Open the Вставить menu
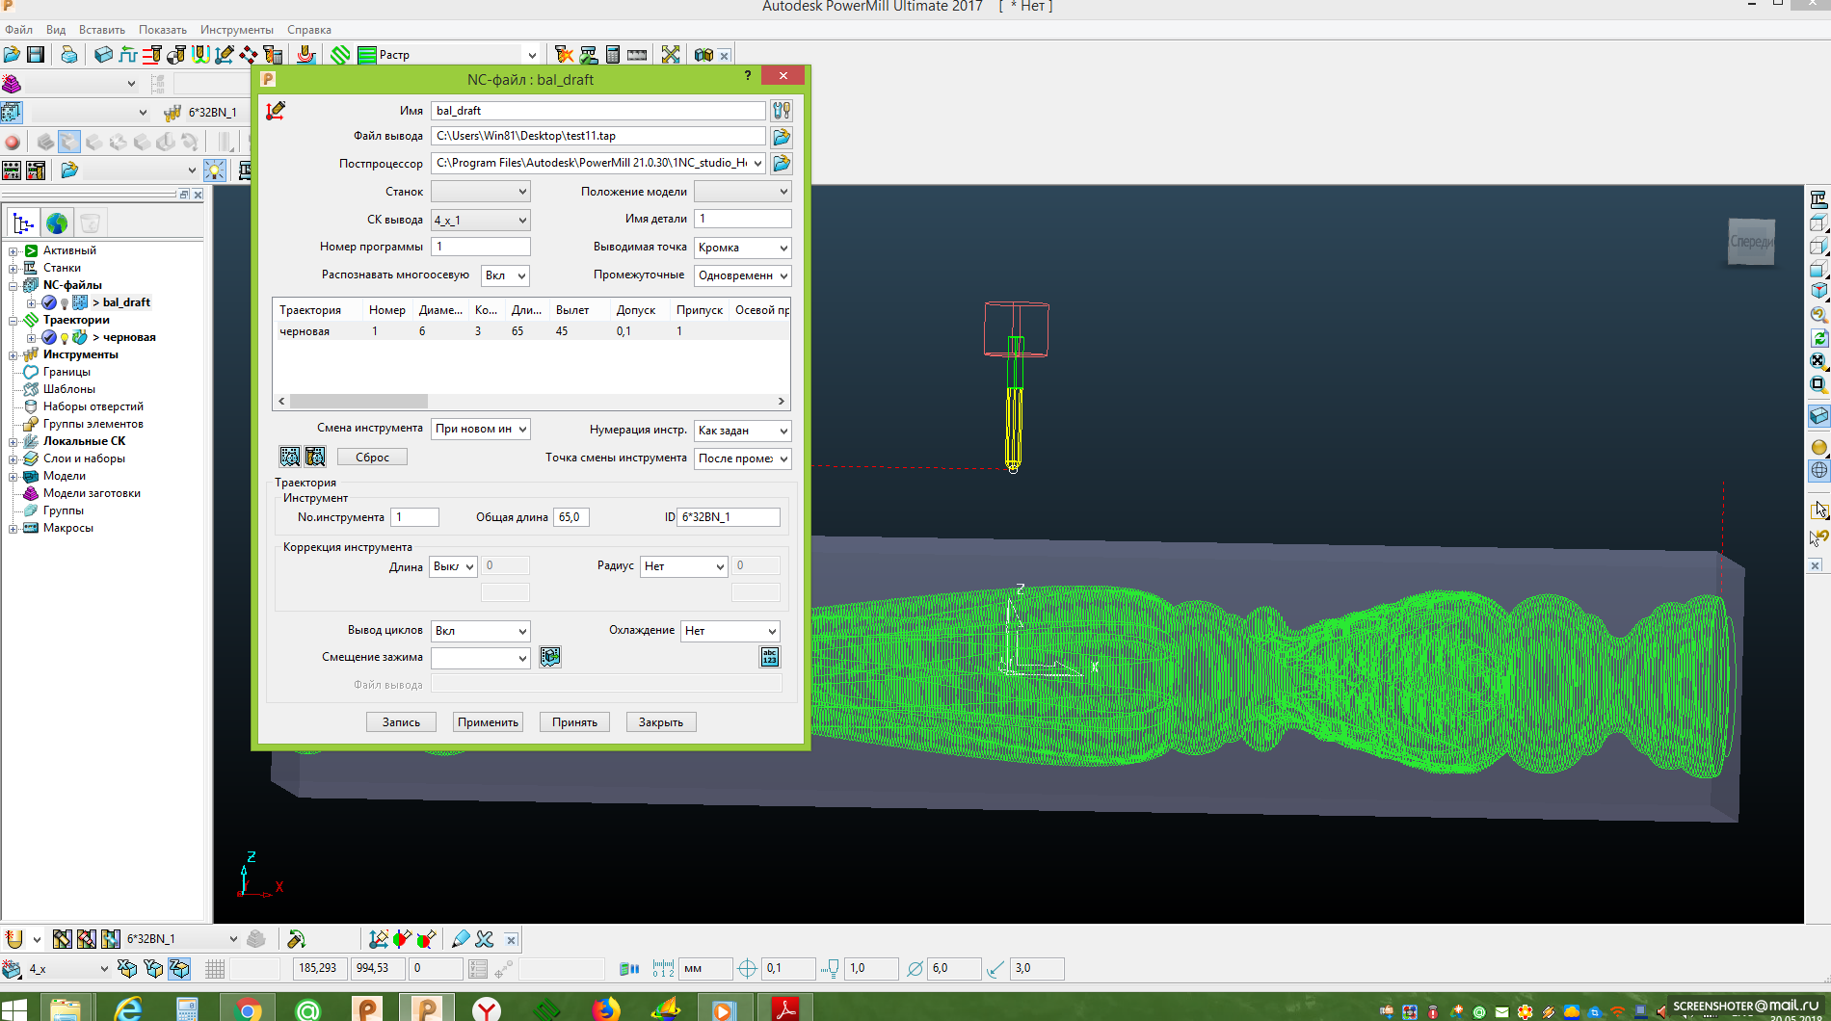Viewport: 1831px width, 1021px height. [x=101, y=30]
